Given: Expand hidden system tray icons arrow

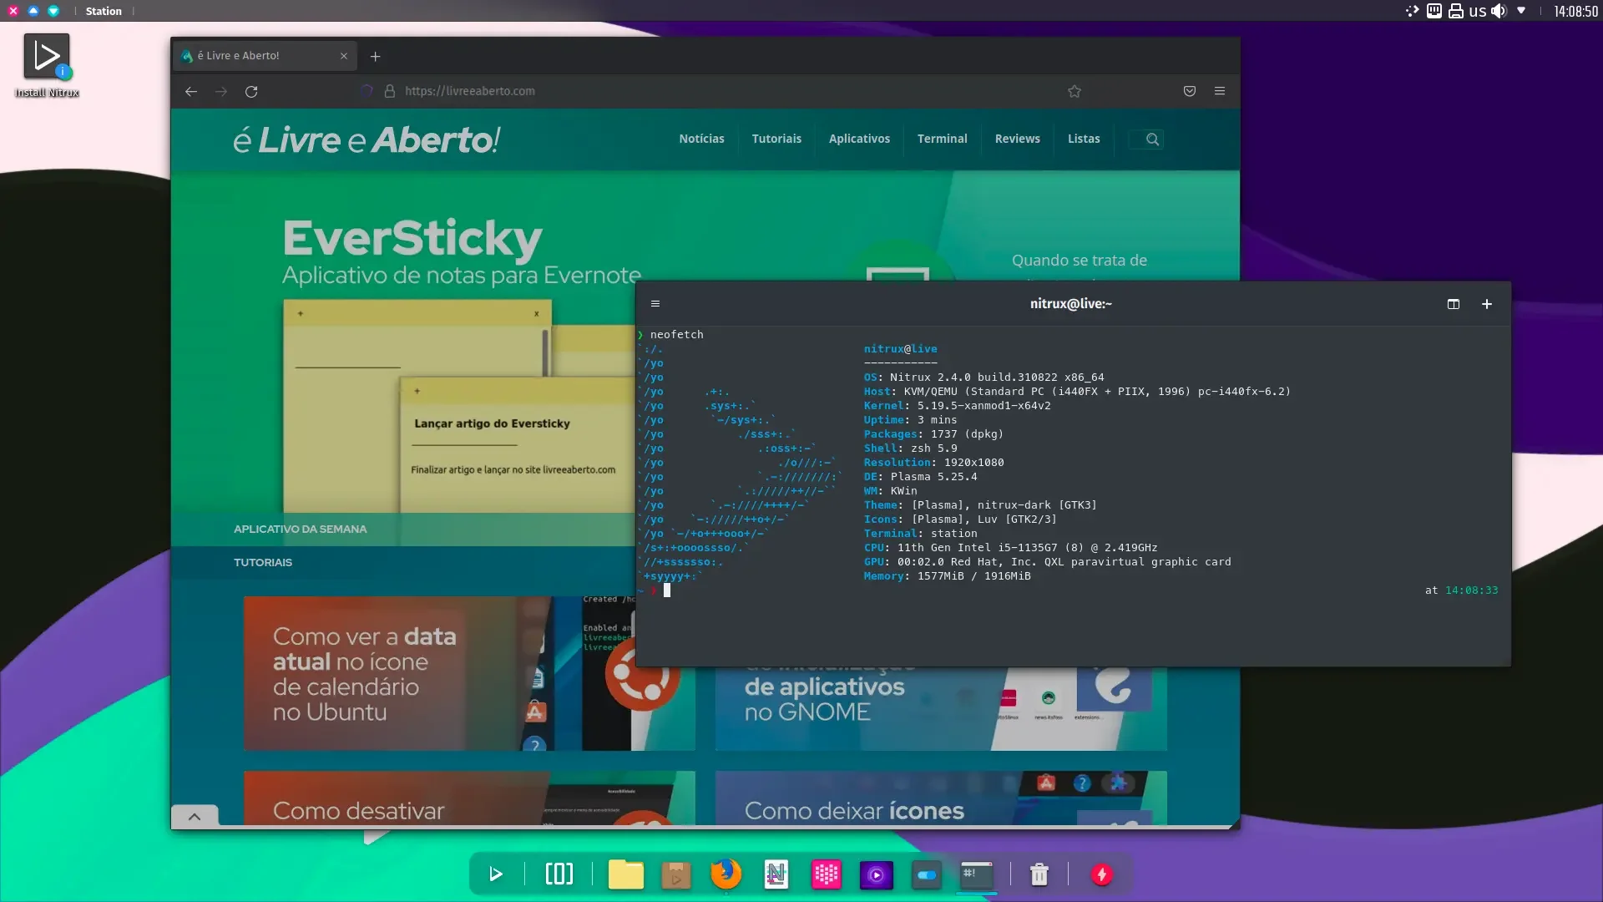Looking at the screenshot, I should click(x=1521, y=11).
